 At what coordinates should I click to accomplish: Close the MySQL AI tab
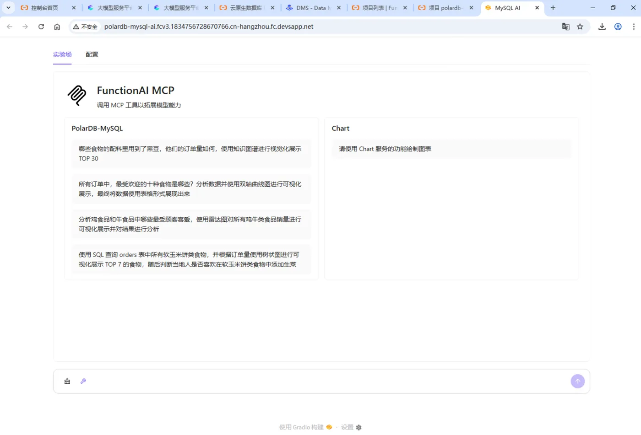[537, 8]
